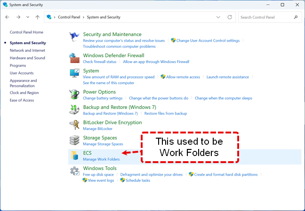Open Clock and Region category
305x211 pixels.
point(24,93)
